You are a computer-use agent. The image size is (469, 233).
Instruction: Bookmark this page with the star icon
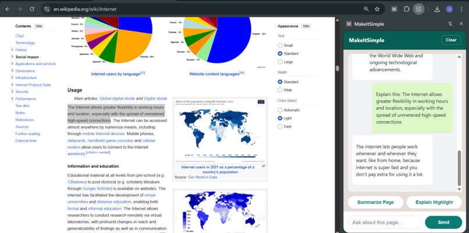point(377,9)
